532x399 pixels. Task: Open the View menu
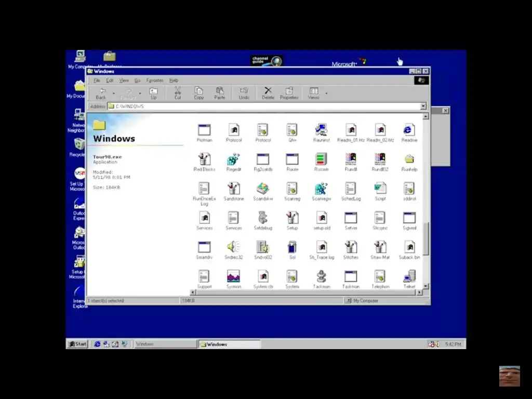click(x=124, y=81)
